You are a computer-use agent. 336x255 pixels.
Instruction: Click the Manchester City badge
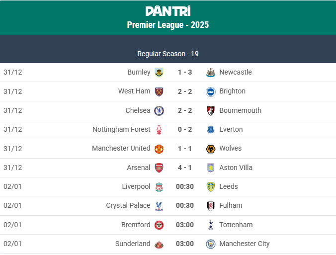[x=211, y=244]
